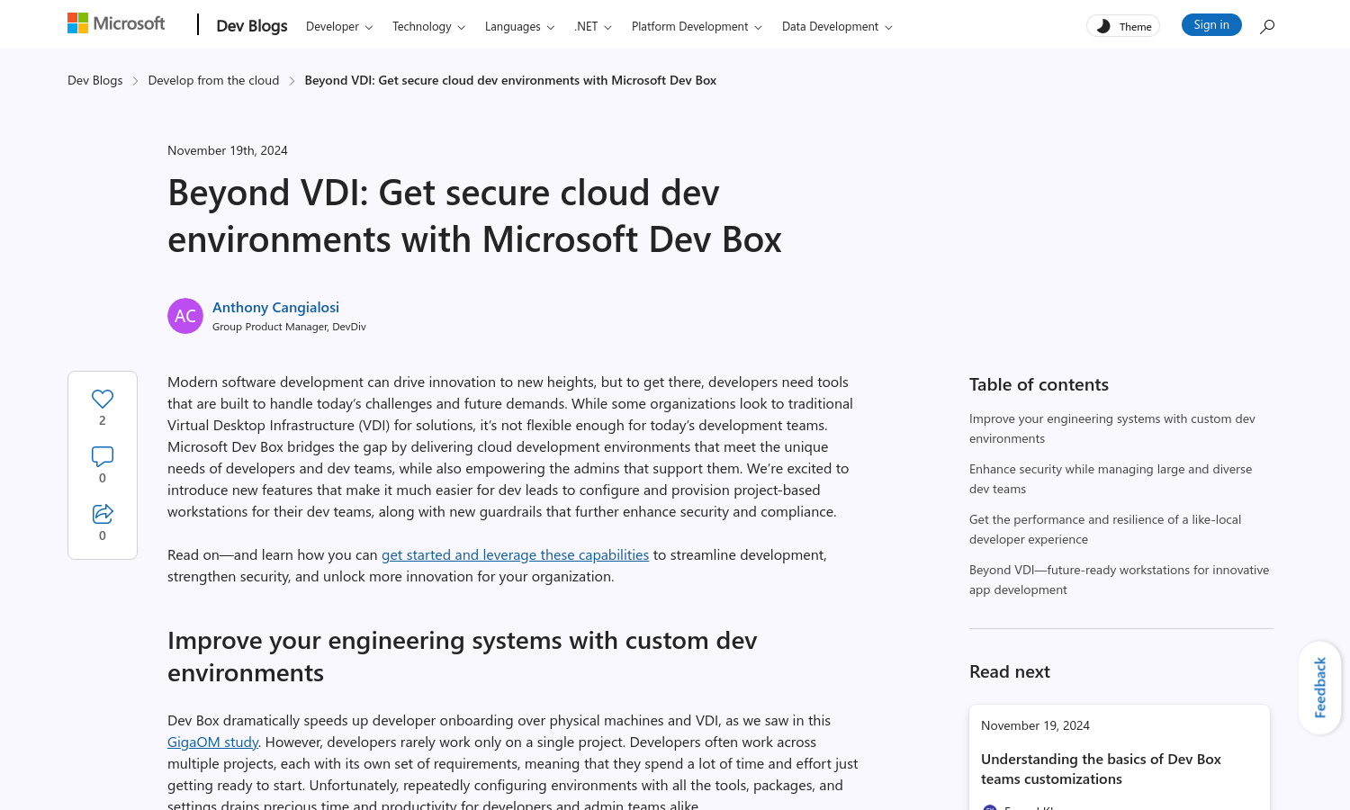
Task: Expand the Developer dropdown menu
Action: 338,26
